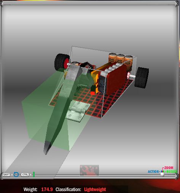Select the pointed tip of the spike weapon
Screen dimensions: 180x193
pyautogui.click(x=47, y=148)
